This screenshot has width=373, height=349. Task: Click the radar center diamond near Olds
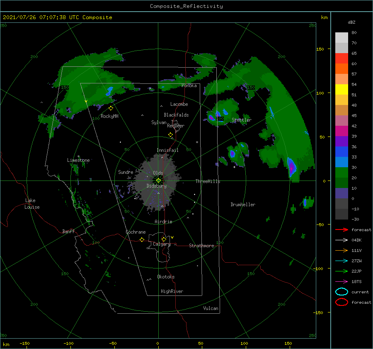coord(158,181)
